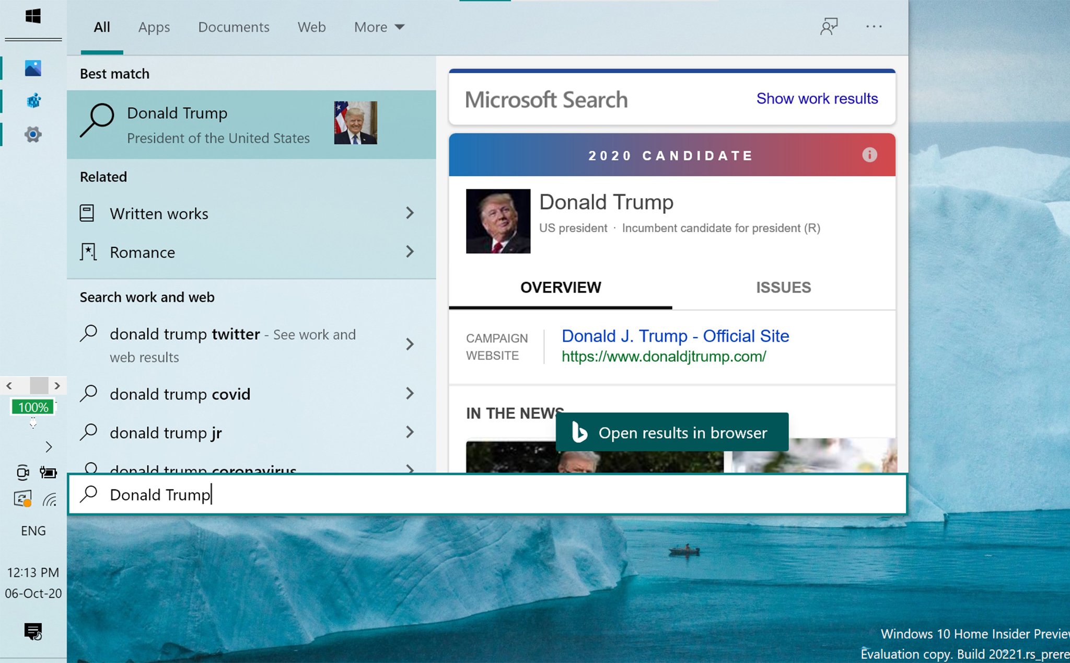1070x663 pixels.
Task: Expand hidden icons in system tray
Action: (x=50, y=447)
